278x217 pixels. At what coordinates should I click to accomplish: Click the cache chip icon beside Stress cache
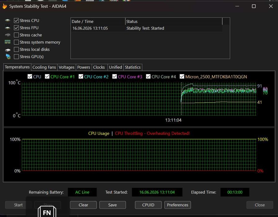click(8, 35)
